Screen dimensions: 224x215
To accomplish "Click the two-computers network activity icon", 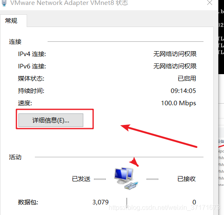I will click(x=126, y=179).
